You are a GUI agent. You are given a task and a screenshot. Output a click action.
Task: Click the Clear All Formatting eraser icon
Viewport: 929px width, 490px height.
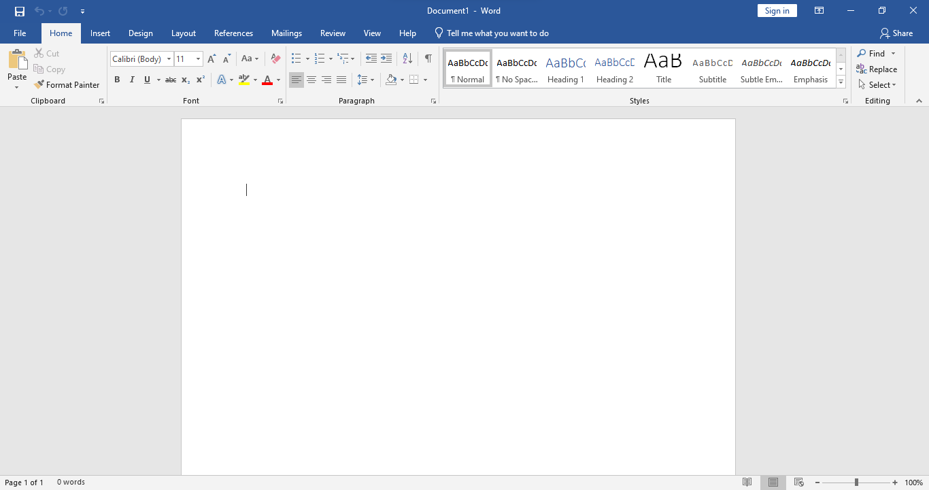pos(275,59)
